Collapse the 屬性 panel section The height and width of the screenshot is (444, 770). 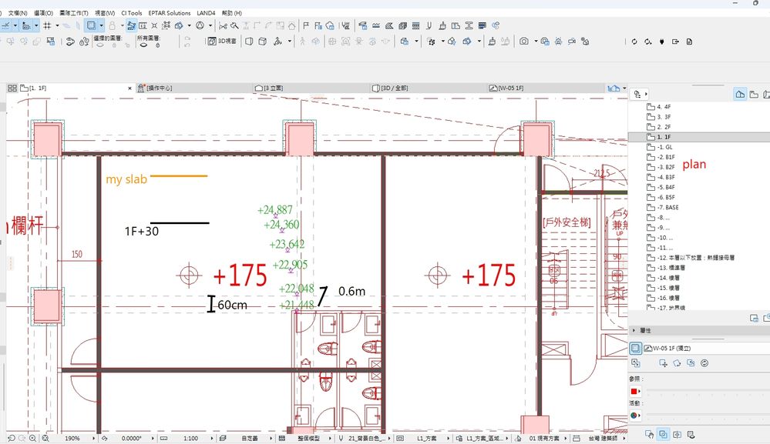634,329
